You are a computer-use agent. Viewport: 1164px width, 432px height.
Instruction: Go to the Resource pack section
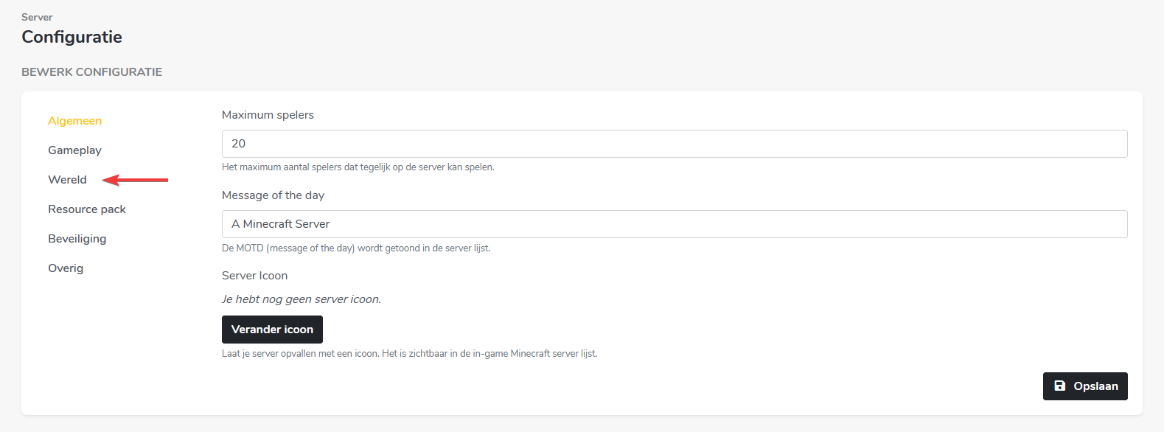[x=87, y=209]
